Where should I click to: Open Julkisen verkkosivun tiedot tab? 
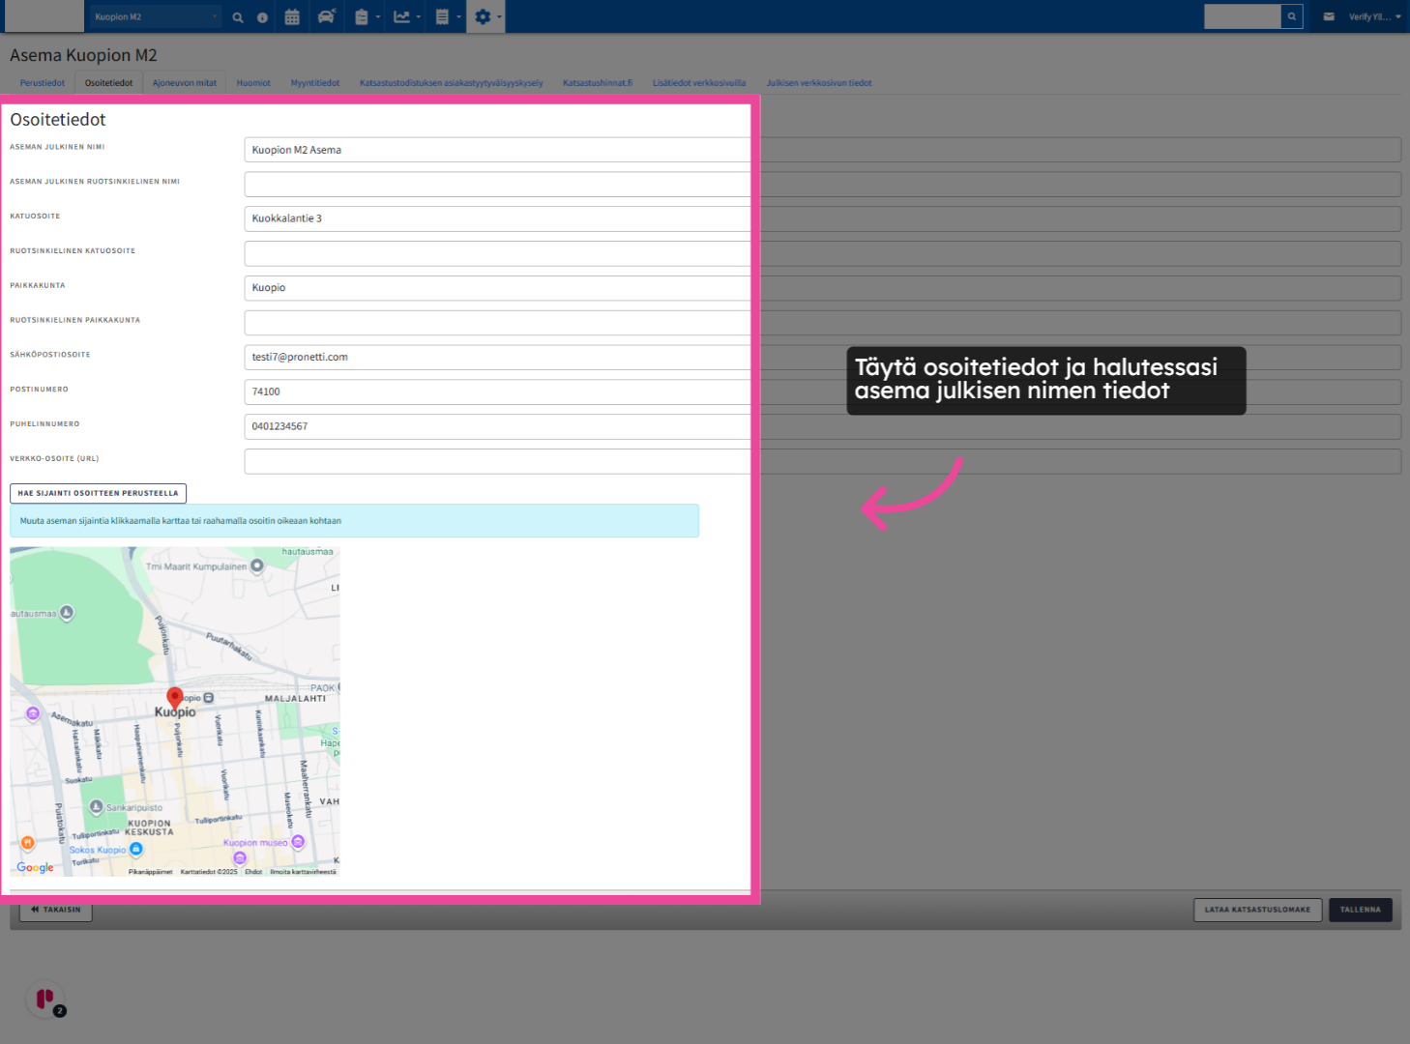click(819, 83)
